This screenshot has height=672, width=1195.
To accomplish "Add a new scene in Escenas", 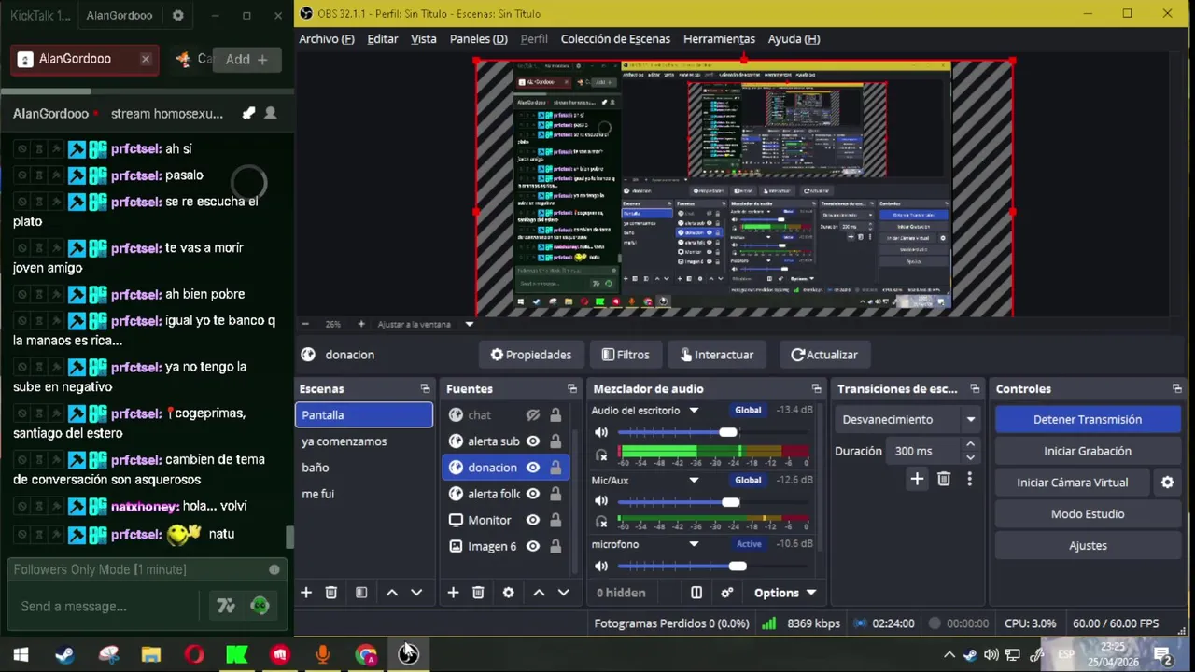I will [305, 593].
